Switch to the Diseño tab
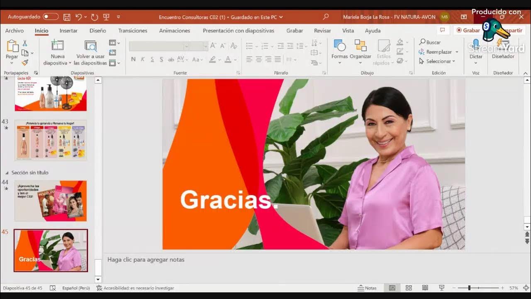531x299 pixels. click(x=98, y=31)
